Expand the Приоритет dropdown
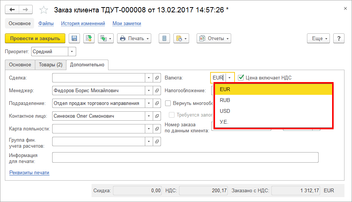 tap(72, 52)
